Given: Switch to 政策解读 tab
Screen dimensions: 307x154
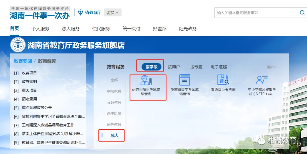Looking at the screenshot, I should tap(47, 61).
